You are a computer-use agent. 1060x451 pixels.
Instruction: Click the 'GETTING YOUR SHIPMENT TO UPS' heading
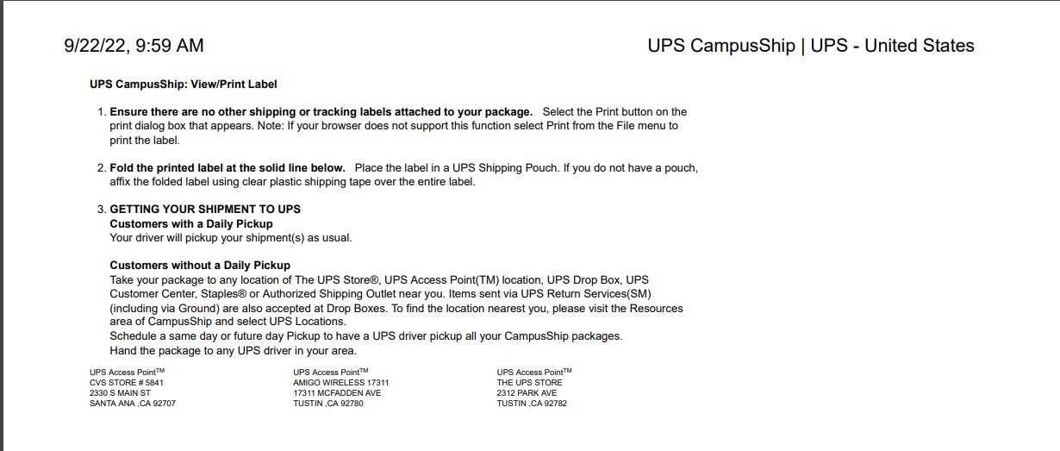coord(205,210)
